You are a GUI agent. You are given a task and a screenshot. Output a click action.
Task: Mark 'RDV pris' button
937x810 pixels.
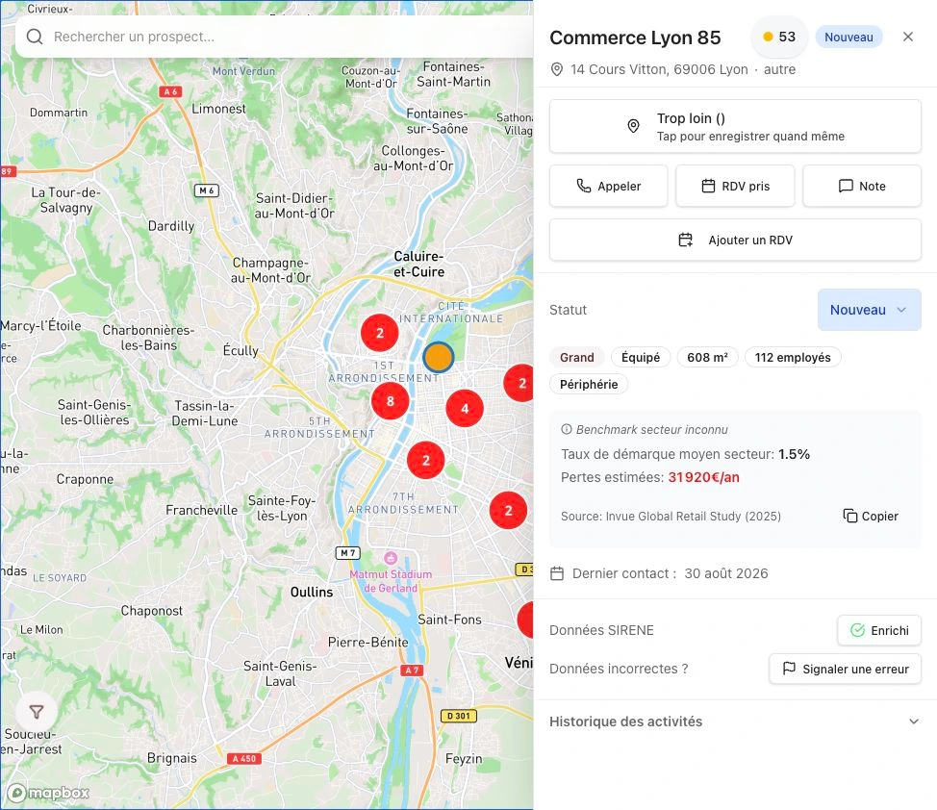[734, 186]
